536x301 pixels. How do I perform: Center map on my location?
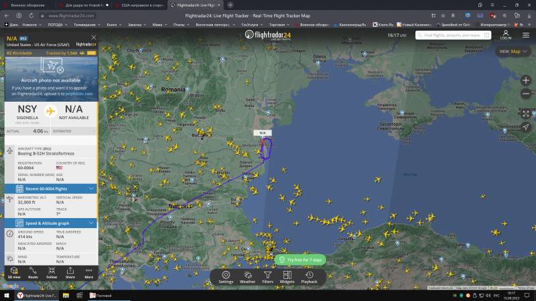point(526,127)
